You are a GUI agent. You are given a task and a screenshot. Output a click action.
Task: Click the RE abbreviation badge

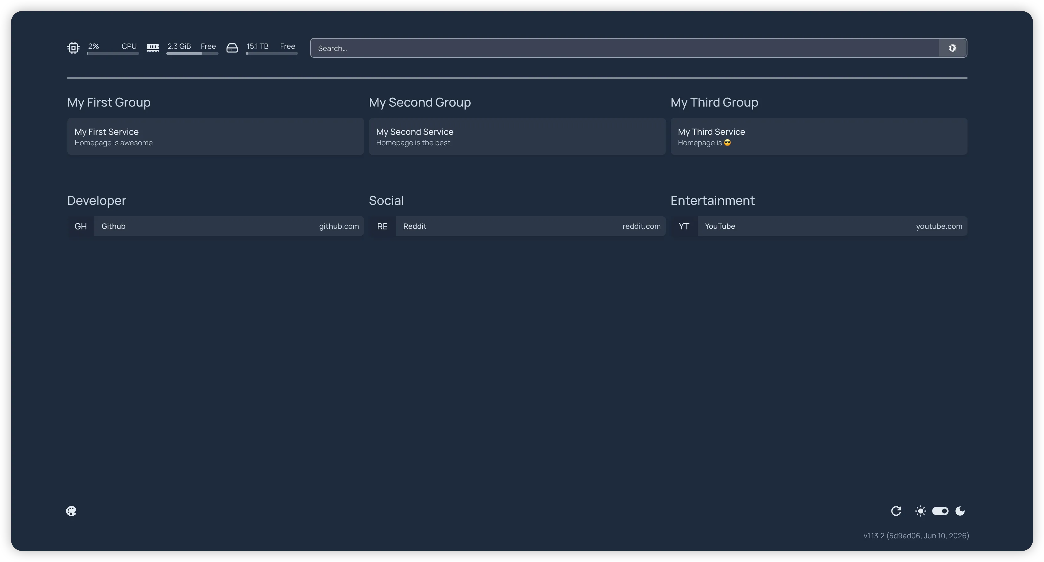click(382, 226)
